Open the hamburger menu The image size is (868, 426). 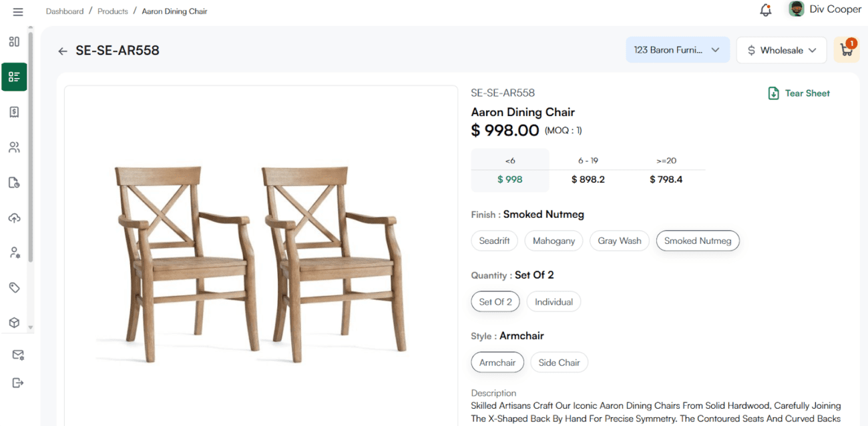pos(18,12)
